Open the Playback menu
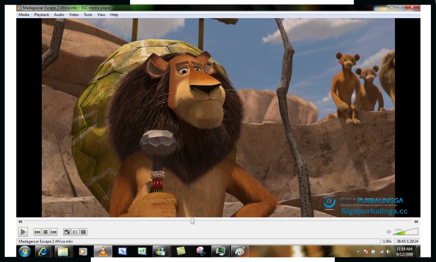The image size is (436, 262). 42,15
